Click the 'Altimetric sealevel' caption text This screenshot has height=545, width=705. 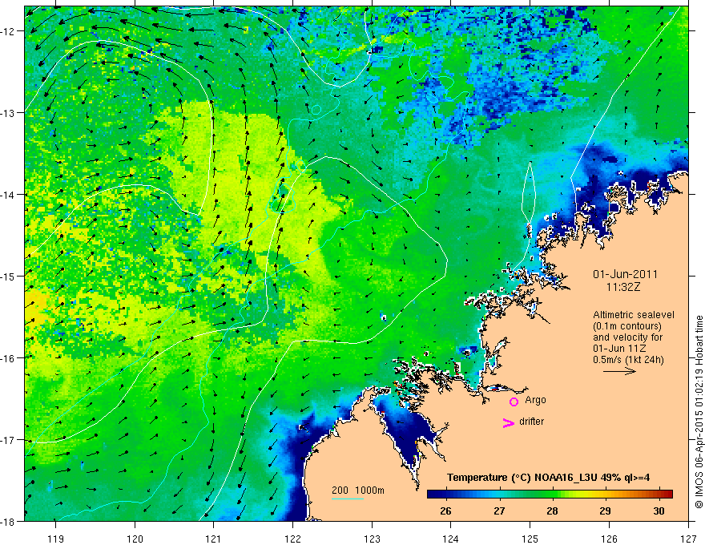click(x=634, y=315)
